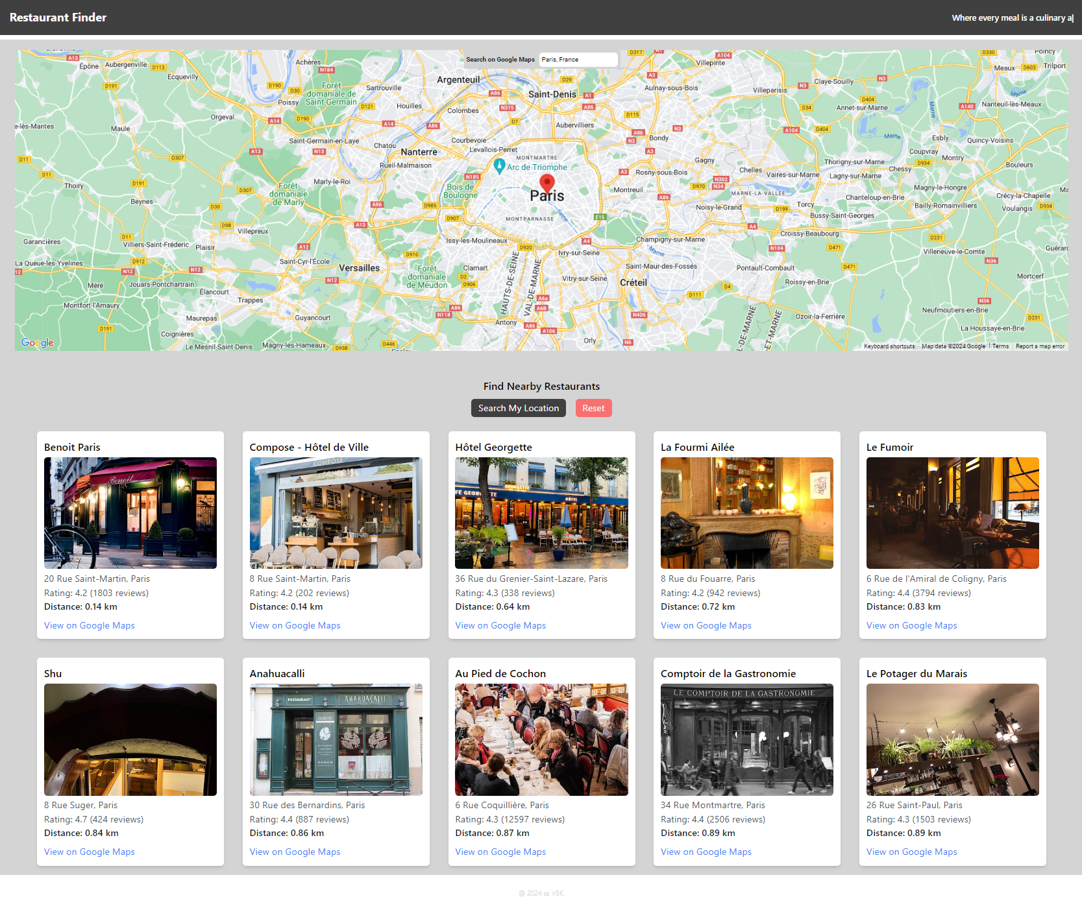This screenshot has width=1082, height=910.
Task: Open the map Terms link
Action: (x=1000, y=346)
